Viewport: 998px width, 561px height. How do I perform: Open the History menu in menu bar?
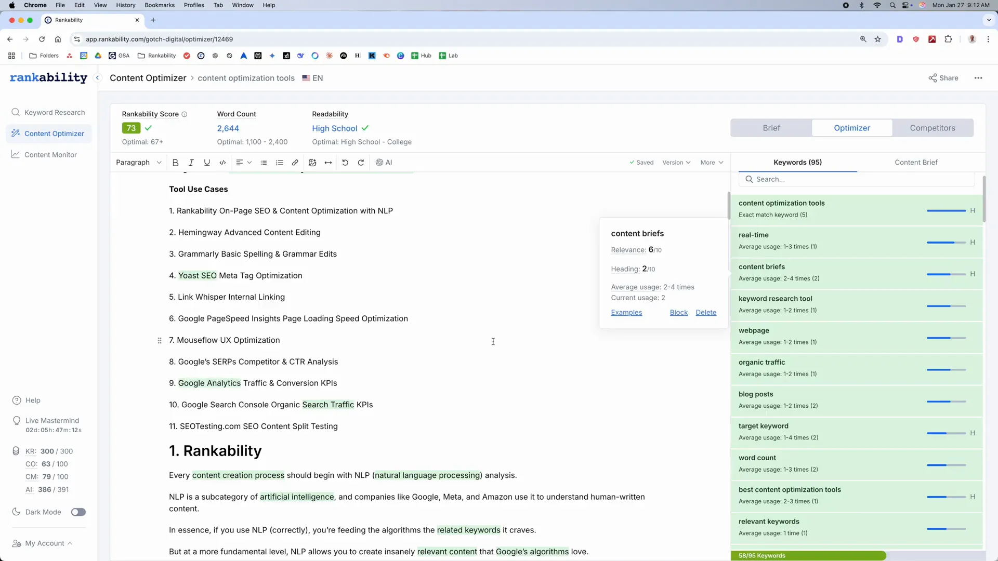(x=126, y=5)
